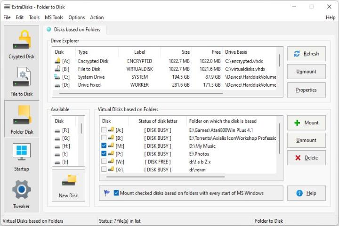
Task: Open the Tools menu
Action: point(34,17)
